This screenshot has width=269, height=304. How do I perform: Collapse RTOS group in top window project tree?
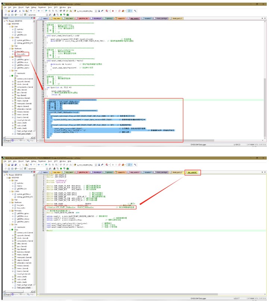click(10, 76)
